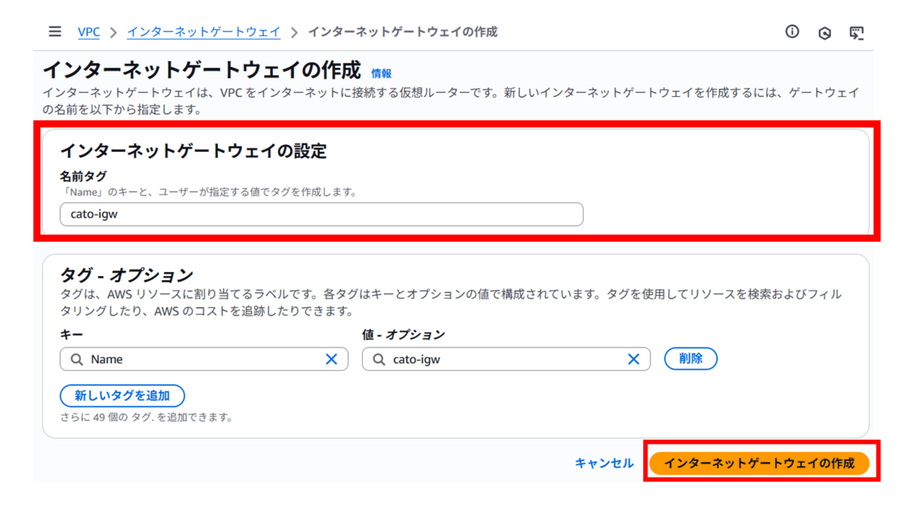Focus the 名前タグ input containing cato-igw
The height and width of the screenshot is (508, 914).
(321, 214)
